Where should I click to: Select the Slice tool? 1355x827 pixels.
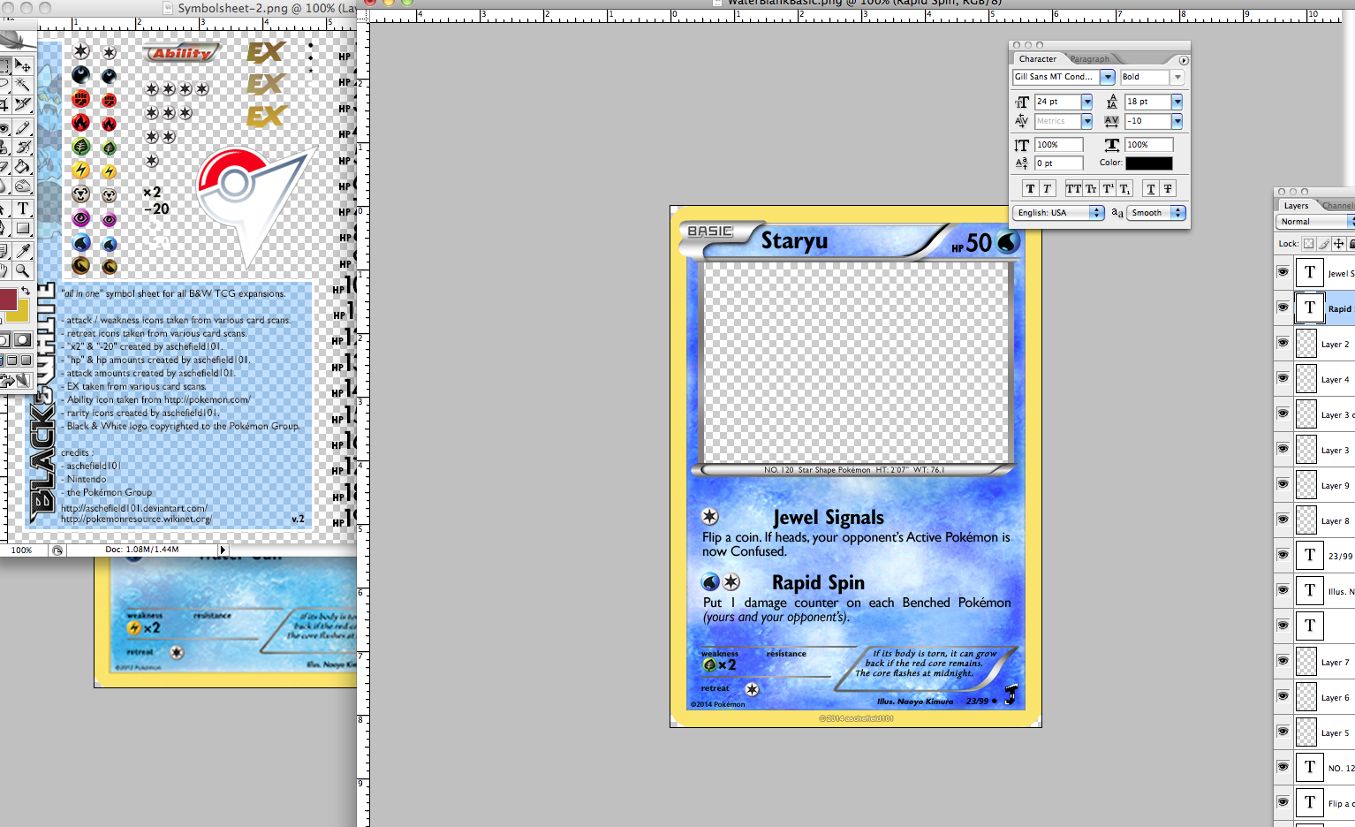[22, 104]
